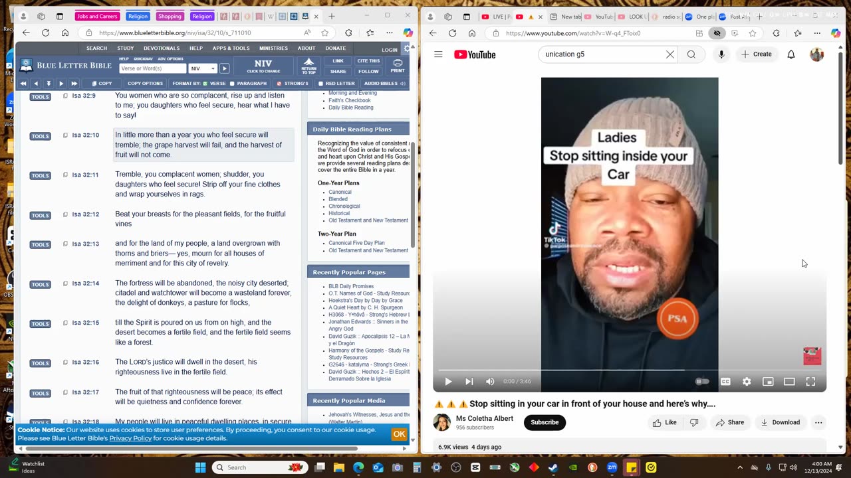Image resolution: width=851 pixels, height=478 pixels.
Task: Toggle the Red Letter checkbox
Action: [x=320, y=84]
